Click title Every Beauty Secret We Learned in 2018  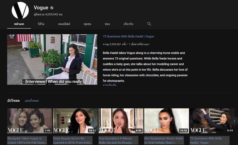pyautogui.click(x=73, y=140)
